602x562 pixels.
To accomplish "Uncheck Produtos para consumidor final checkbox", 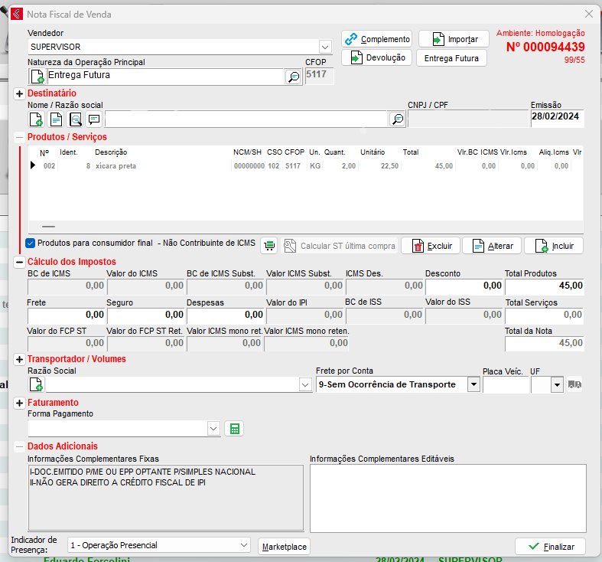I will pos(31,243).
